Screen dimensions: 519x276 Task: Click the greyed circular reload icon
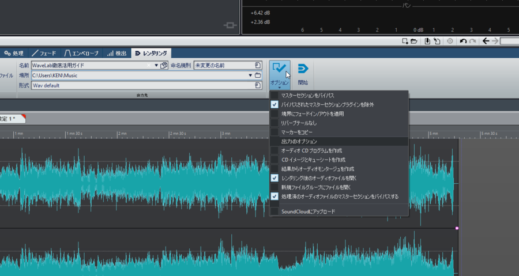(450, 41)
